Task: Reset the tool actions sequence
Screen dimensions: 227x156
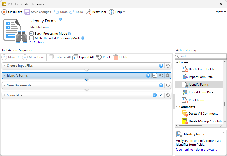Action: pos(103,57)
